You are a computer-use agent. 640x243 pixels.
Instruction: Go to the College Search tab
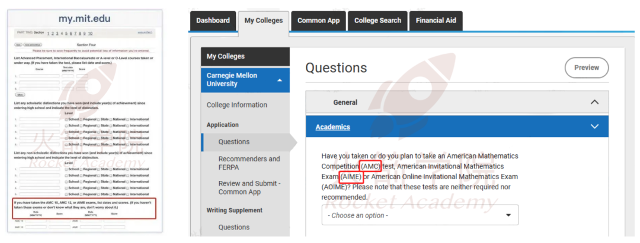point(377,20)
